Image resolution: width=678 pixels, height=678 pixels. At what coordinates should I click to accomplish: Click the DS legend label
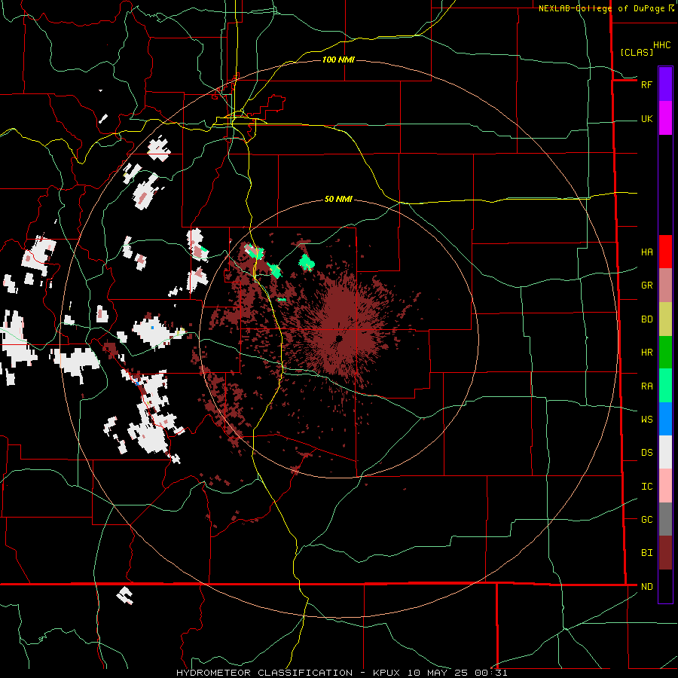(646, 452)
